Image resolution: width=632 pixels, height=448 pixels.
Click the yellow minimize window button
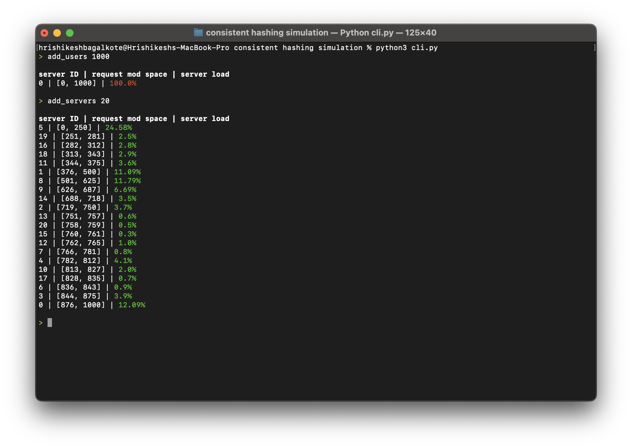pos(57,33)
